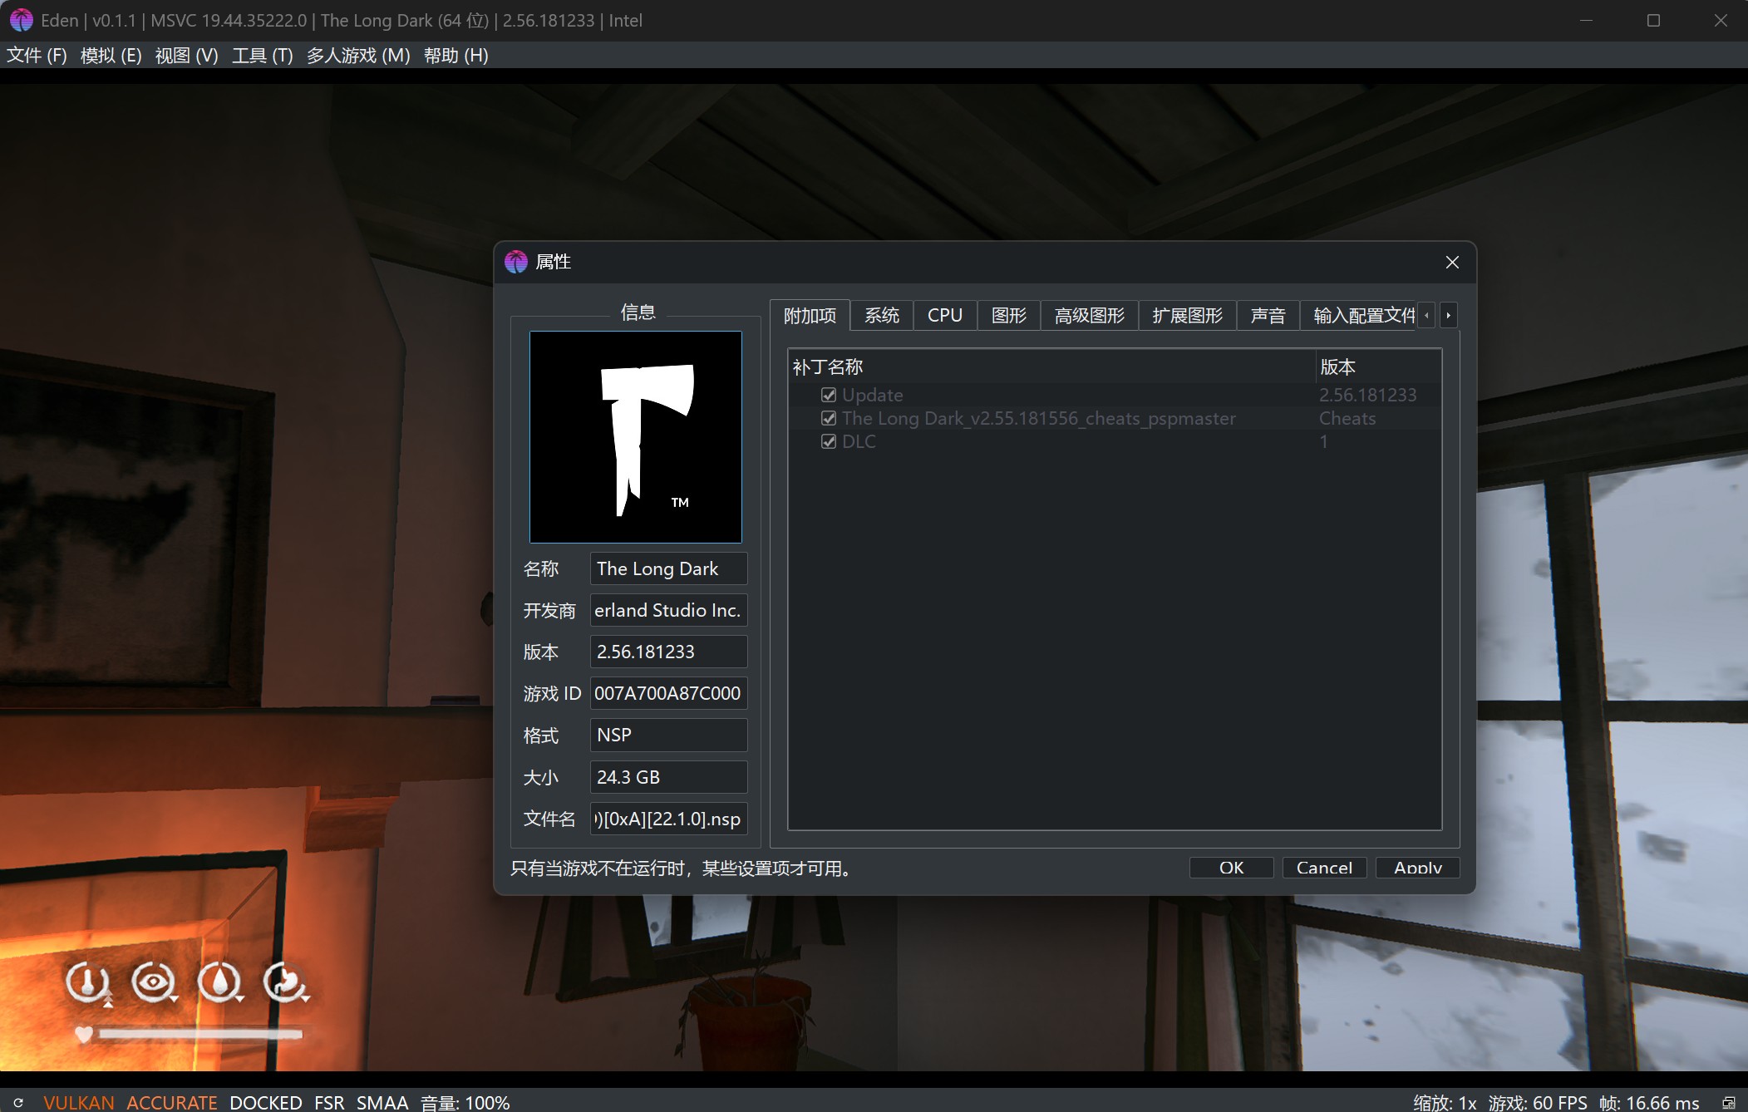The image size is (1748, 1112).
Task: Click the 游戏: 60 FPS status text
Action: click(x=1538, y=1102)
